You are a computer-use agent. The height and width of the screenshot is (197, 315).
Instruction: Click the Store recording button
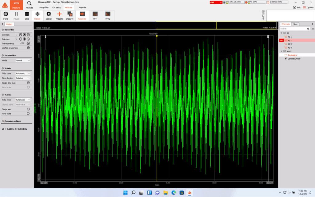6,15
